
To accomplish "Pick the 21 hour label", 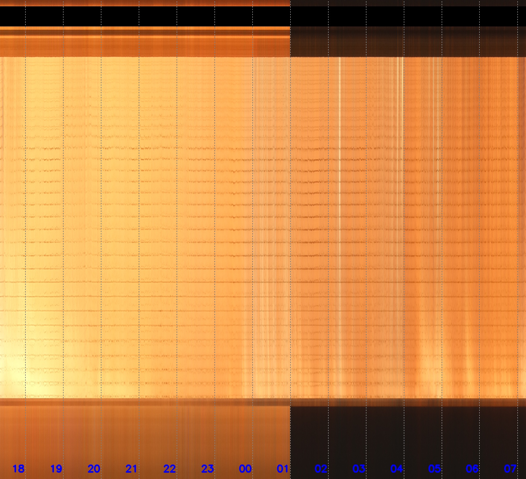I will [x=132, y=469].
